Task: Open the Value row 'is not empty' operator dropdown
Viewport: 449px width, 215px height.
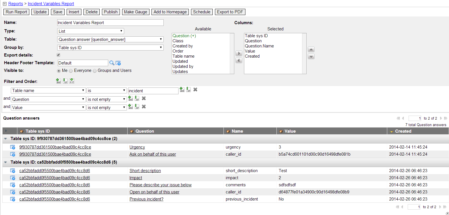Action: pyautogui.click(x=106, y=108)
